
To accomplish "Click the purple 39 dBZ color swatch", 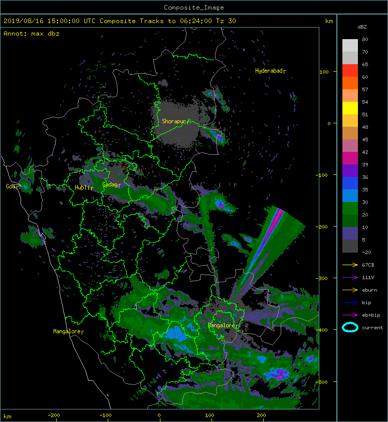I will (x=350, y=171).
